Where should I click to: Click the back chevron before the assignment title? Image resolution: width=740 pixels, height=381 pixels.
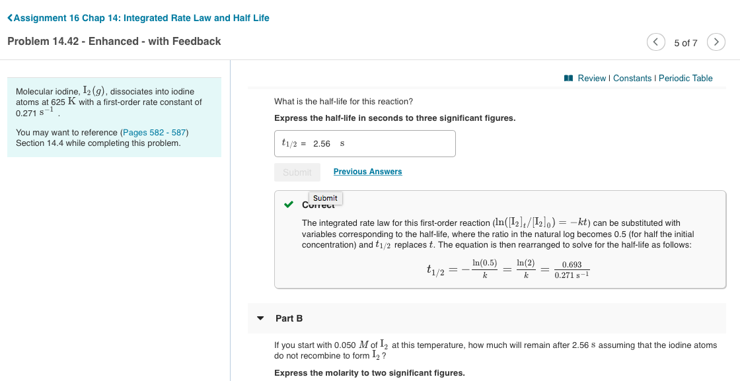pos(9,18)
